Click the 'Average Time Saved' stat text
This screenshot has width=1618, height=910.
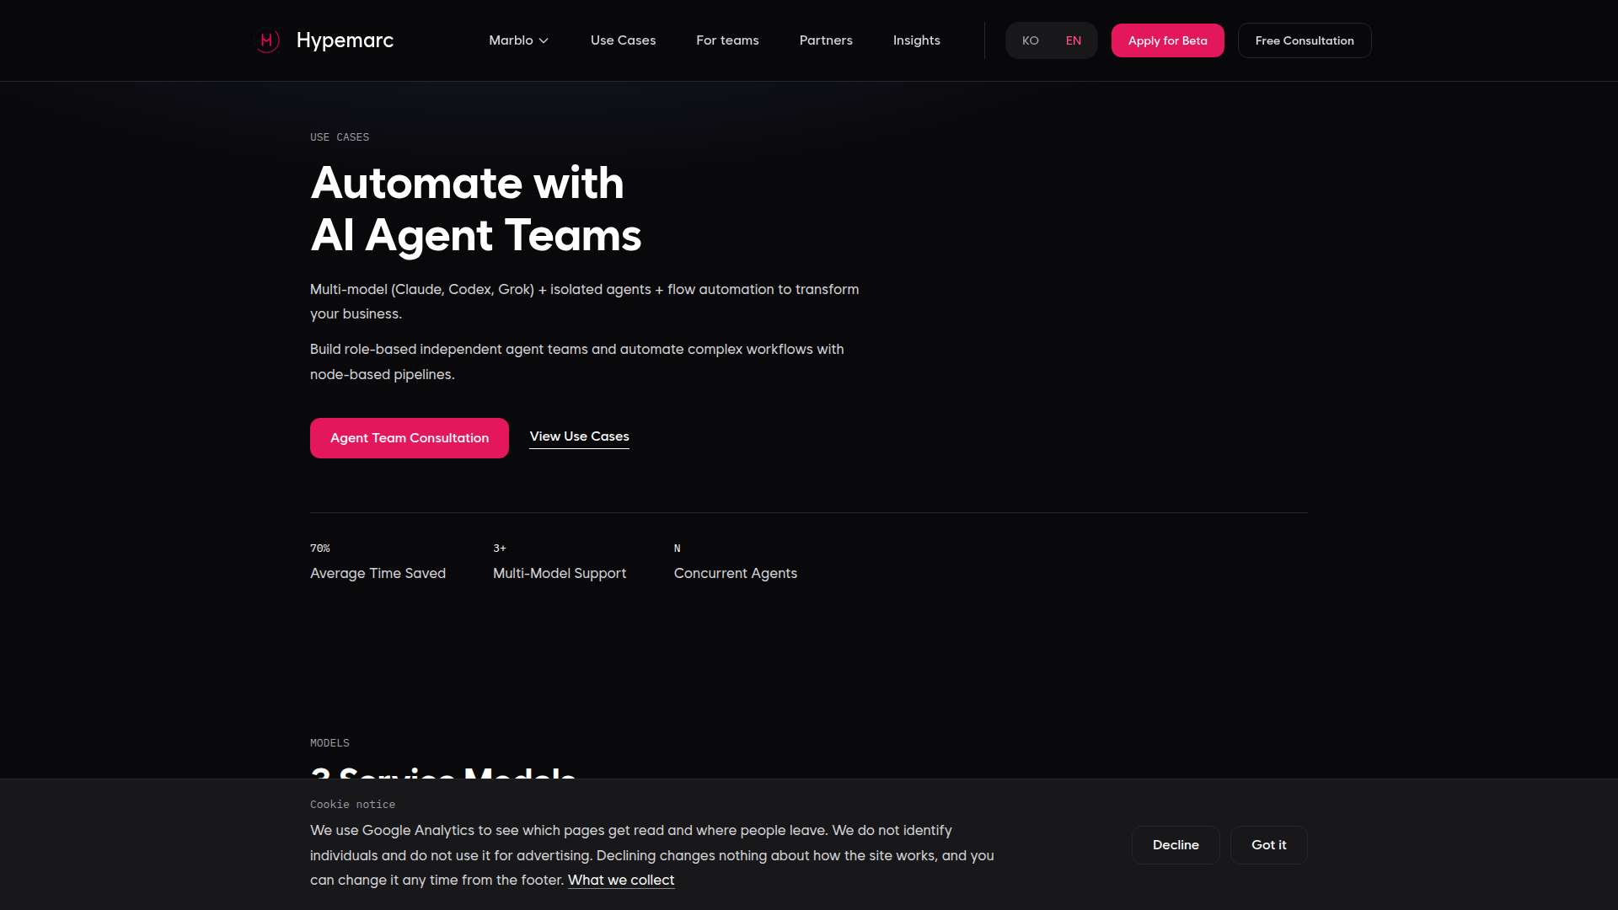(378, 573)
